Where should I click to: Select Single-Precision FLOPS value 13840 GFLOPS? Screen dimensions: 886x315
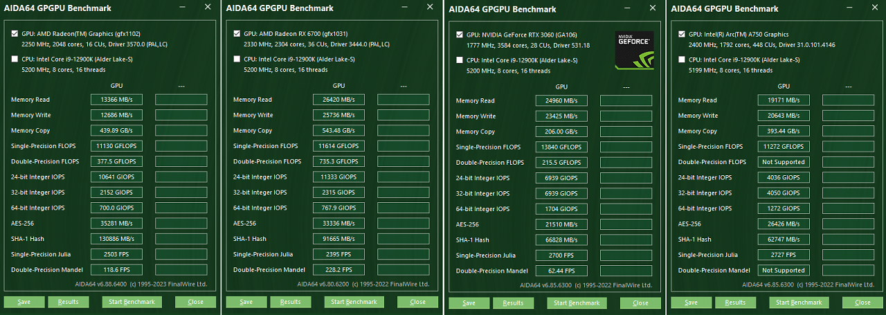coord(561,147)
